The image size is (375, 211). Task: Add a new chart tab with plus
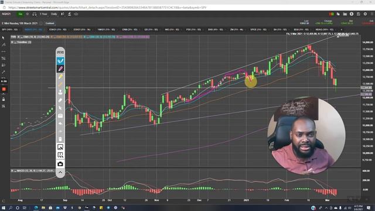[x=341, y=30]
